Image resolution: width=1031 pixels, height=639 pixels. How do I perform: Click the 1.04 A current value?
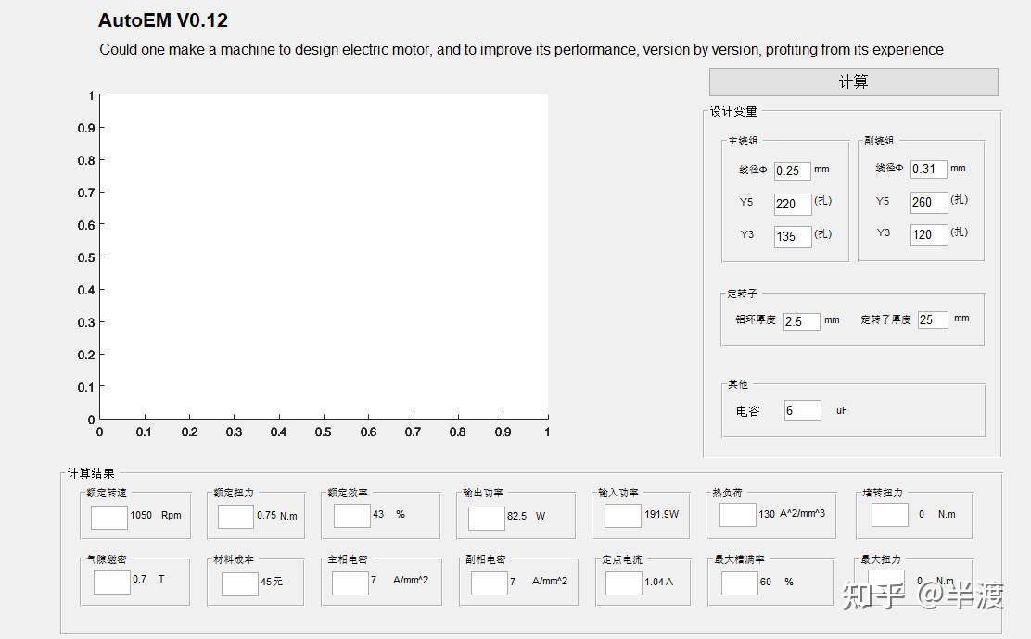pyautogui.click(x=659, y=582)
